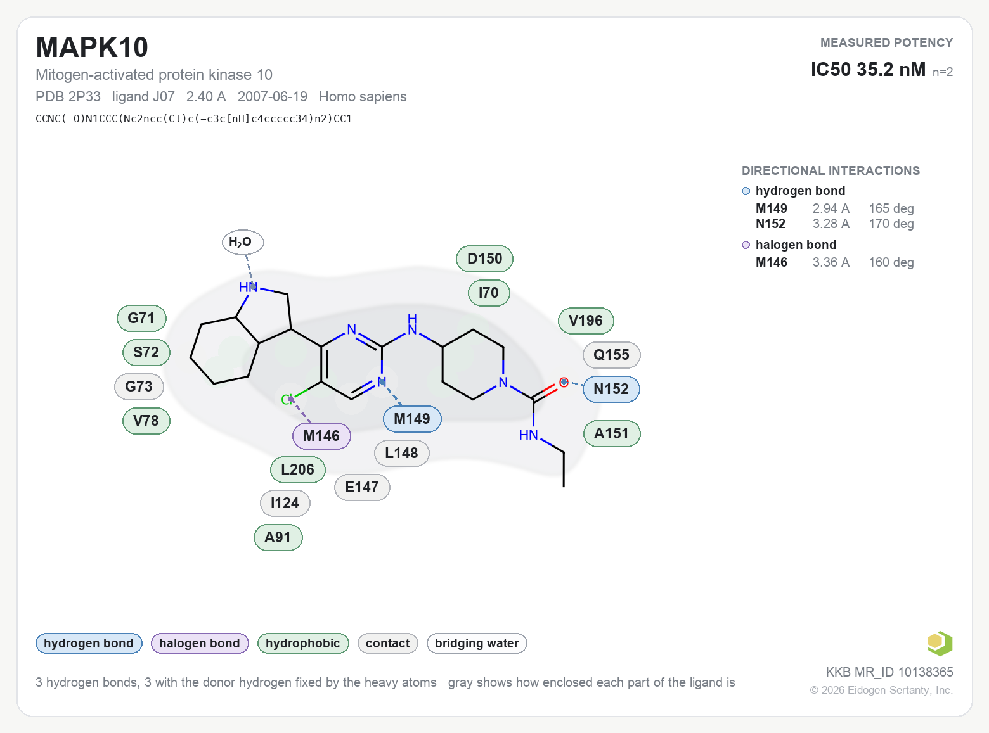
Task: Click the bridging water legend pill
Action: click(x=477, y=644)
